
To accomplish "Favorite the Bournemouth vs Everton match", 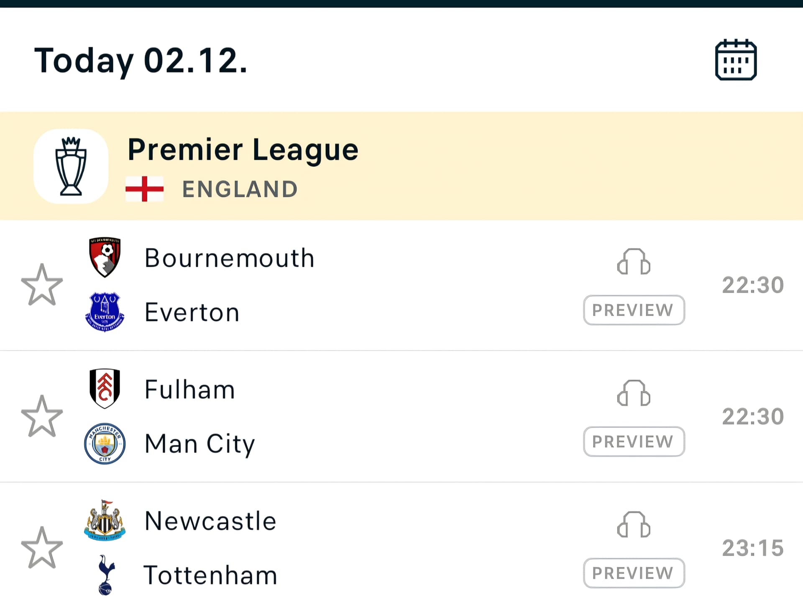I will point(42,285).
